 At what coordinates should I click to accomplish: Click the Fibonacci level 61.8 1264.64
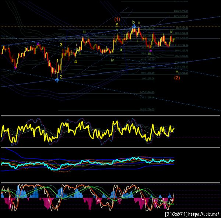182,45
